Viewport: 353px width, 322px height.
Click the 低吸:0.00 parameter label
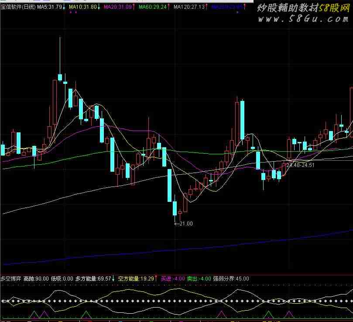point(62,278)
